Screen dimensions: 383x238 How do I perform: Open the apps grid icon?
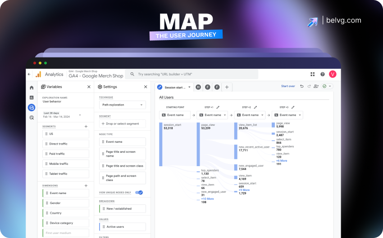point(312,74)
